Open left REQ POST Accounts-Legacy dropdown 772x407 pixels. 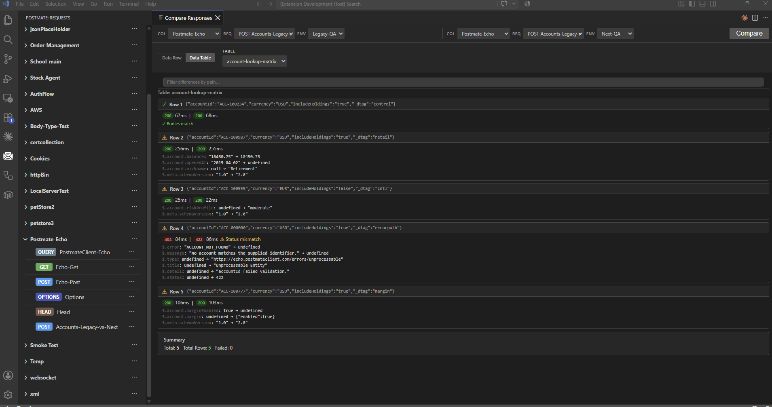tap(264, 34)
